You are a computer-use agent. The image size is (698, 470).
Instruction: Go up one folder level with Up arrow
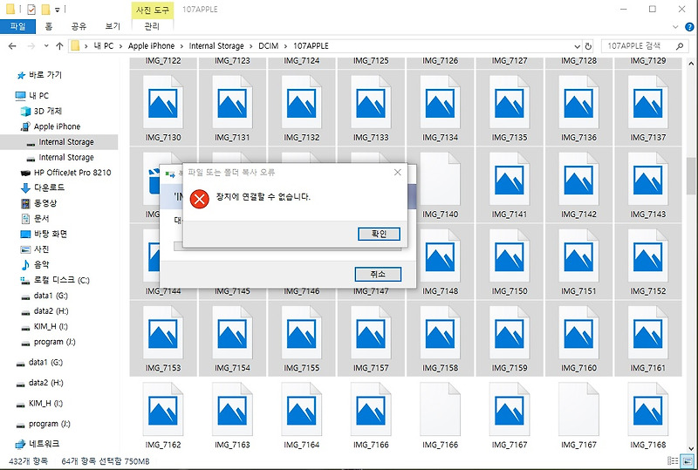click(59, 46)
